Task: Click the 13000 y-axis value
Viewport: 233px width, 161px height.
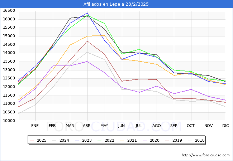Action: click(9, 70)
